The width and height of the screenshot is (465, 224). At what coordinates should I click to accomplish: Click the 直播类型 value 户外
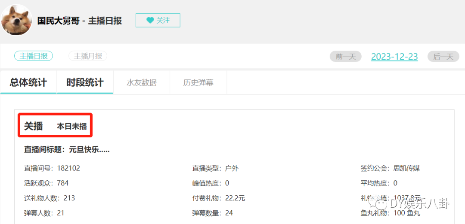click(232, 169)
